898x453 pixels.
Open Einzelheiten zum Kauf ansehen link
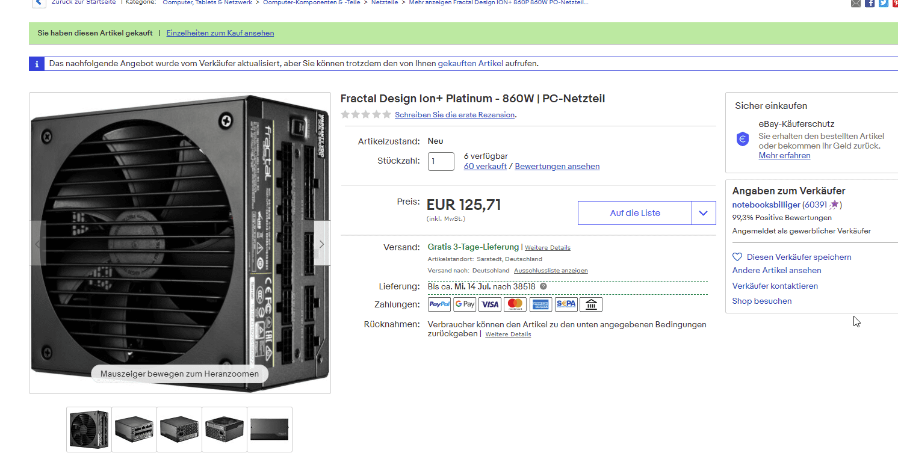pyautogui.click(x=220, y=33)
